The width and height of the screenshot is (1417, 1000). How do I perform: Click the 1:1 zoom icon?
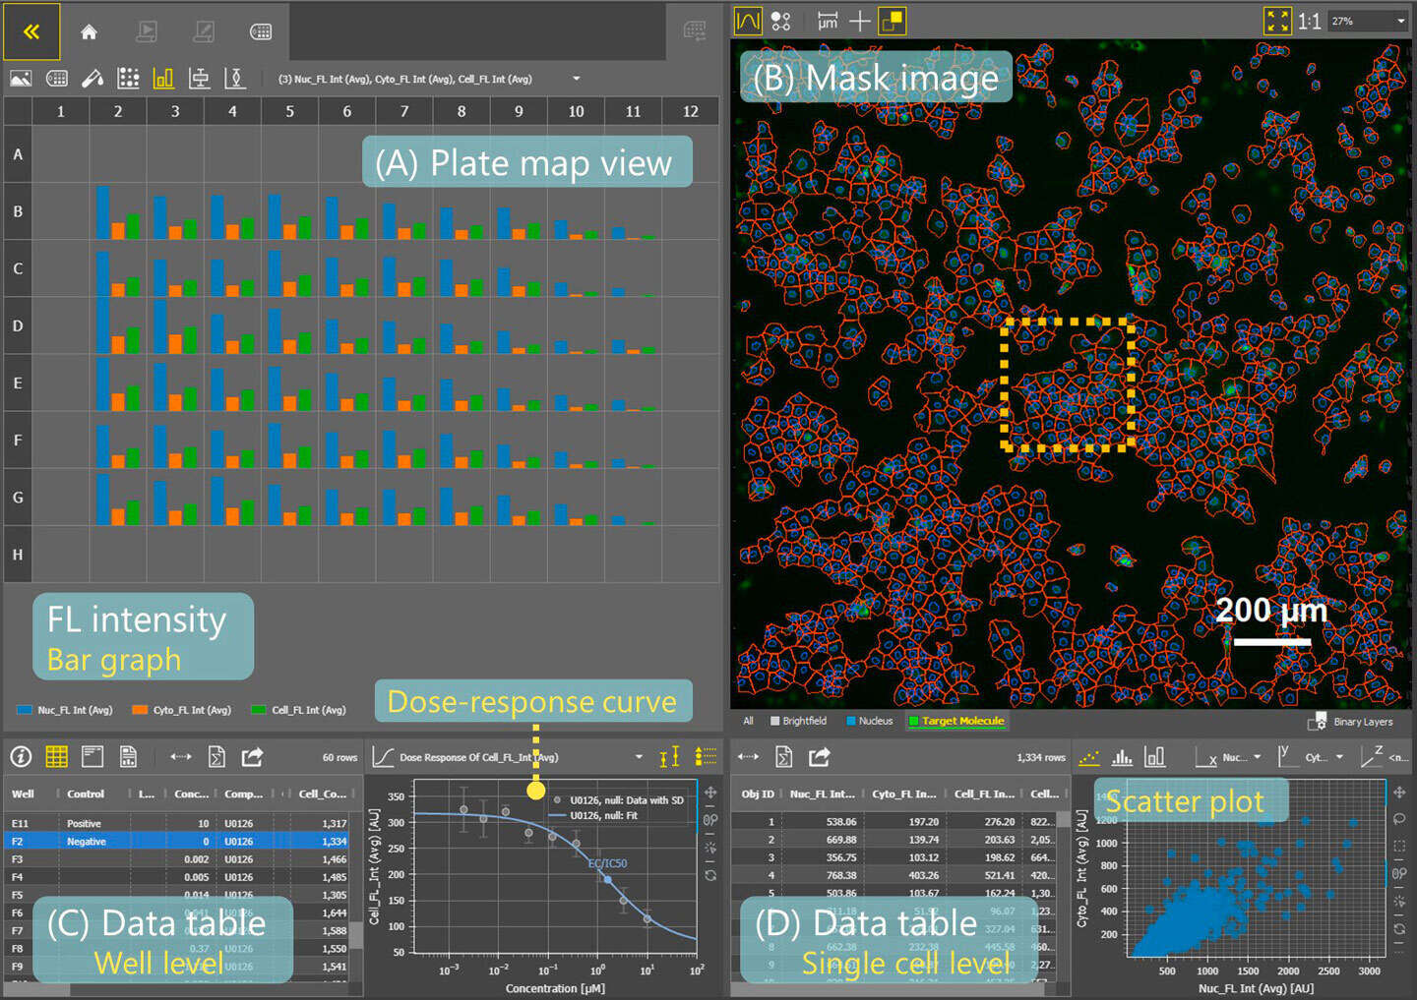(x=1310, y=20)
